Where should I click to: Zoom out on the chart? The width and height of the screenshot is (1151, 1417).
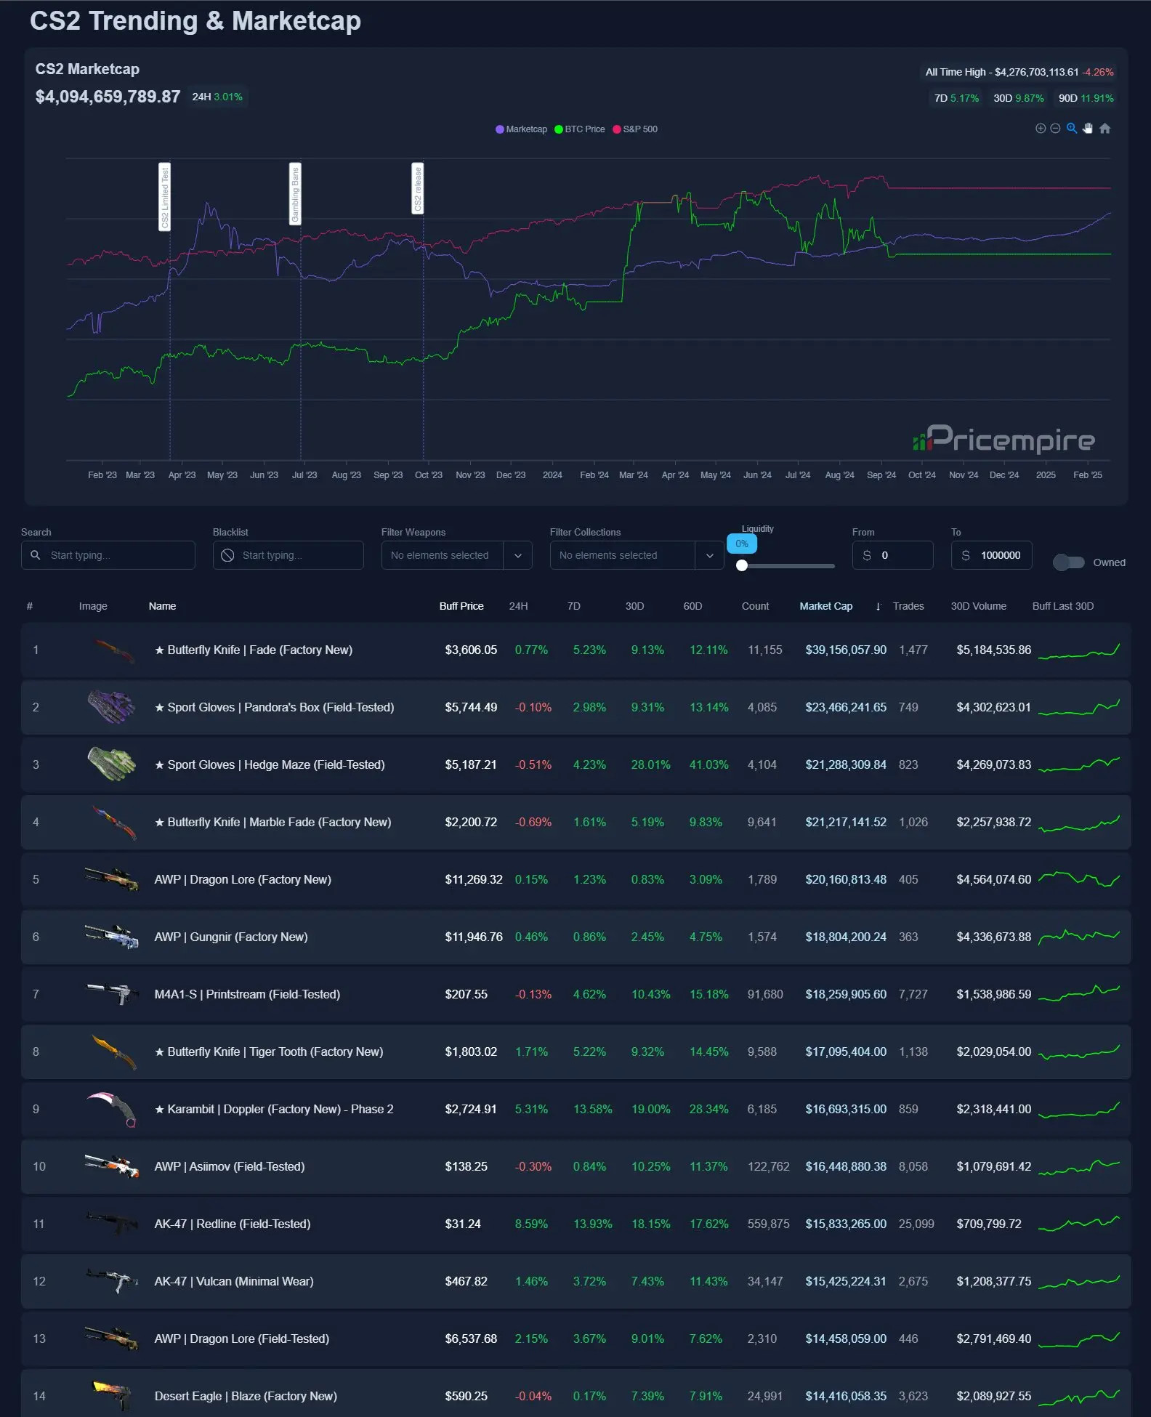click(x=1055, y=129)
